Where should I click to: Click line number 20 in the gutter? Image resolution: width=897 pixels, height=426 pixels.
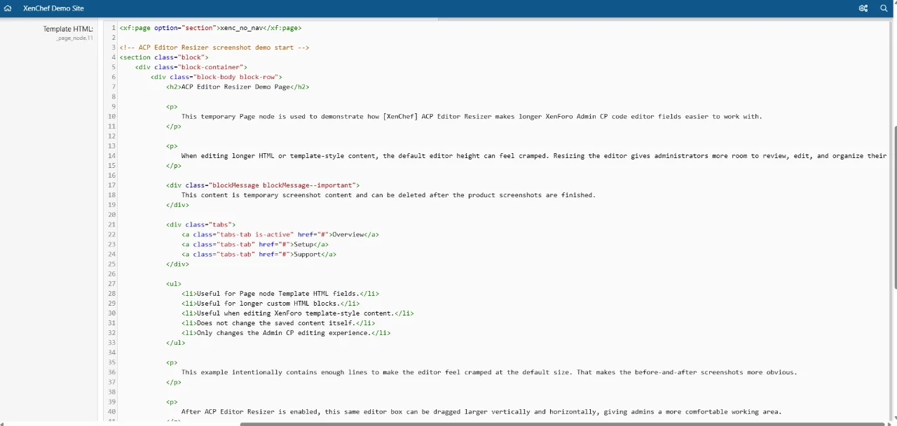coord(112,215)
